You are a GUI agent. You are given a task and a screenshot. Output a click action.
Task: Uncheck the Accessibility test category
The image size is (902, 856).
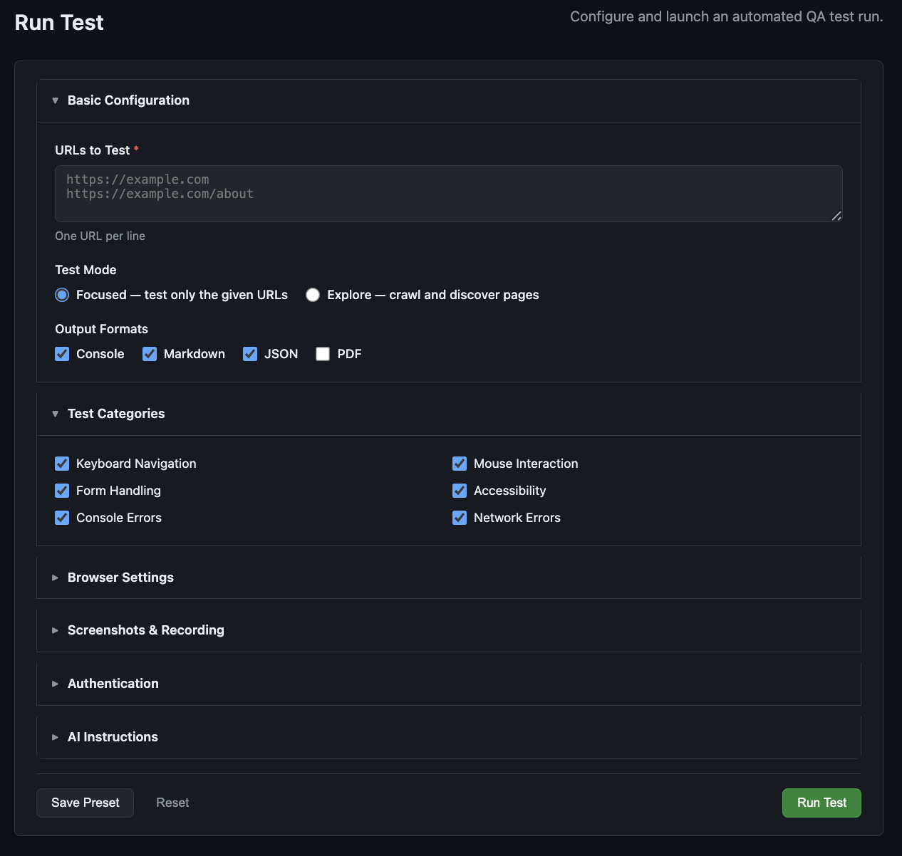[459, 491]
